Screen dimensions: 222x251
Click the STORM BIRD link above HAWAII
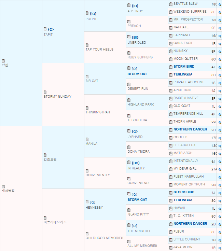[184, 192]
